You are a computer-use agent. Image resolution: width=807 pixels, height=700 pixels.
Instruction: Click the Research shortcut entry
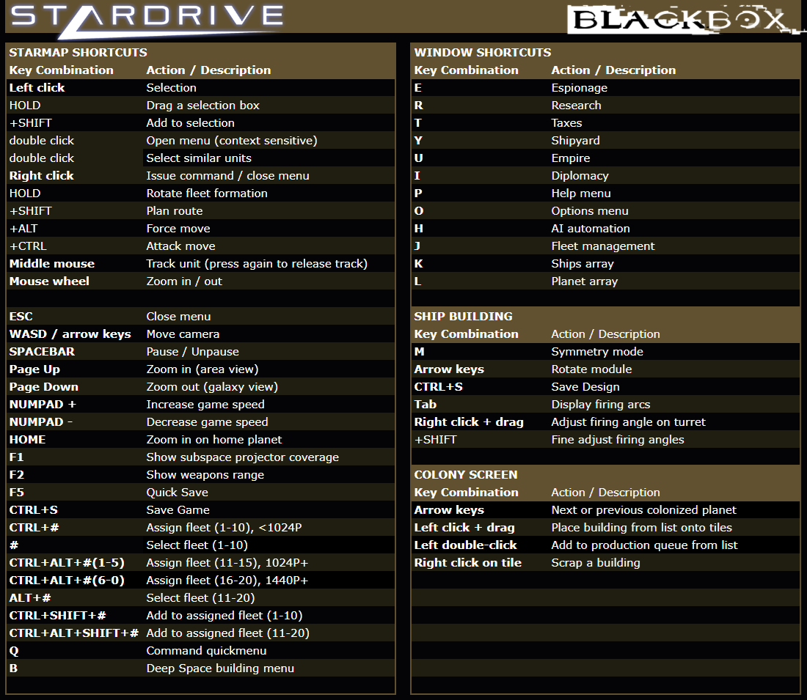pos(606,106)
